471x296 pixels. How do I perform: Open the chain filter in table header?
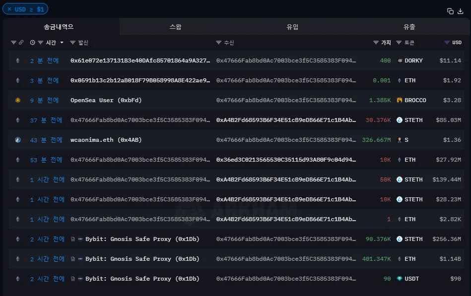[14, 43]
